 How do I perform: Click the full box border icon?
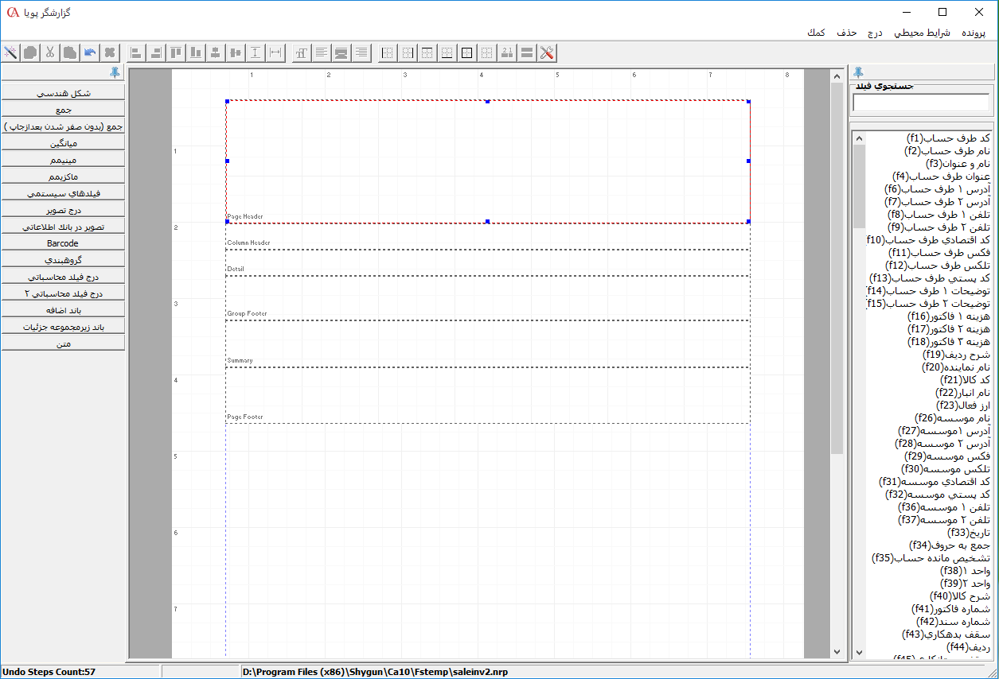[466, 52]
